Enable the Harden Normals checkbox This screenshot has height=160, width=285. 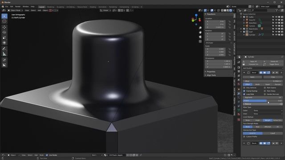point(265,94)
